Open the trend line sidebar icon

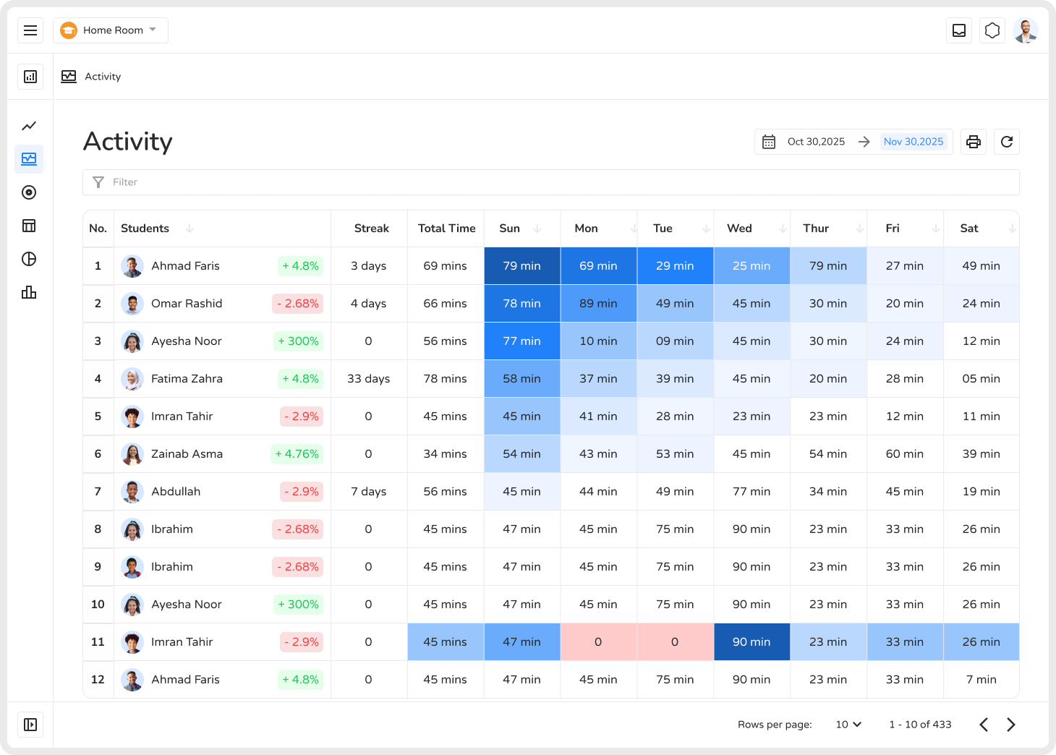(29, 126)
